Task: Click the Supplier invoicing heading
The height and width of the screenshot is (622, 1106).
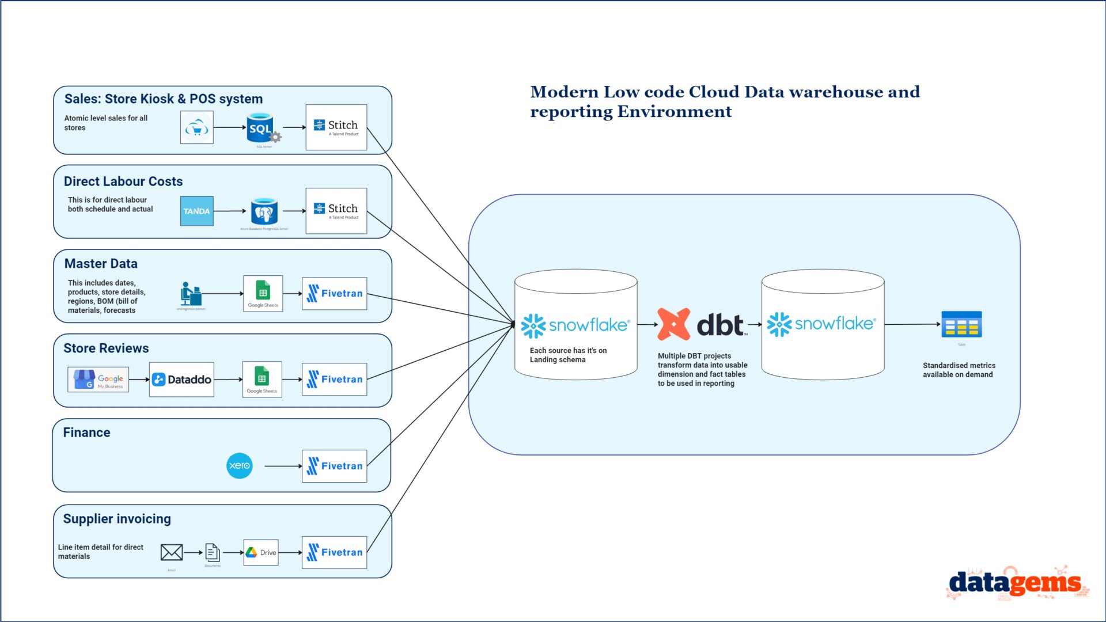Action: click(117, 519)
